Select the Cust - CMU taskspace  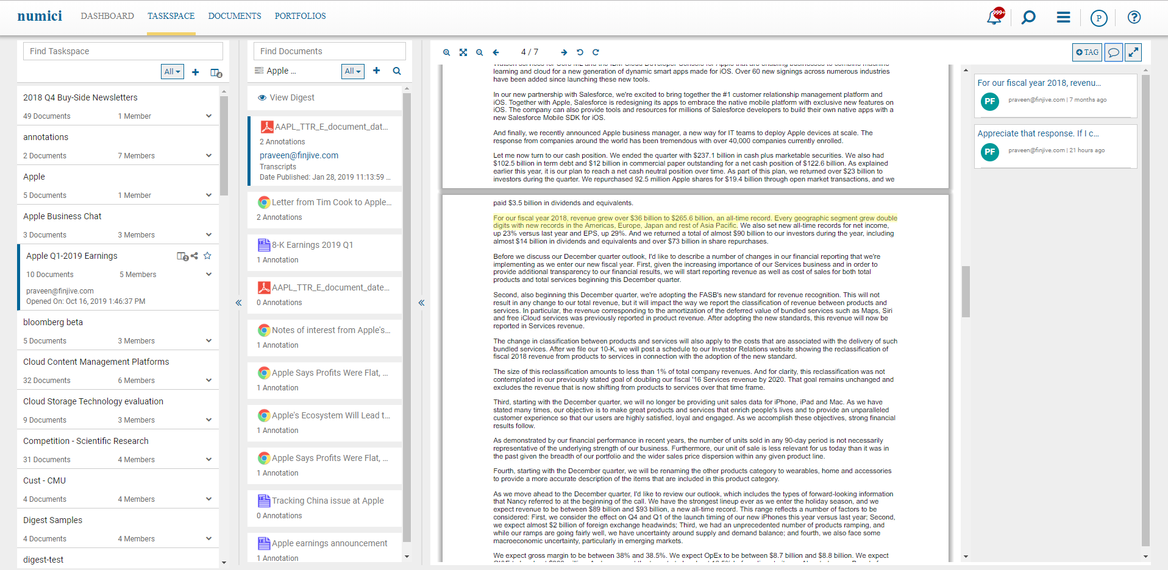[x=118, y=489]
